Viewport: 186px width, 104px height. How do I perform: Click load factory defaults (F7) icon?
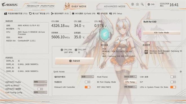(x=30, y=13)
